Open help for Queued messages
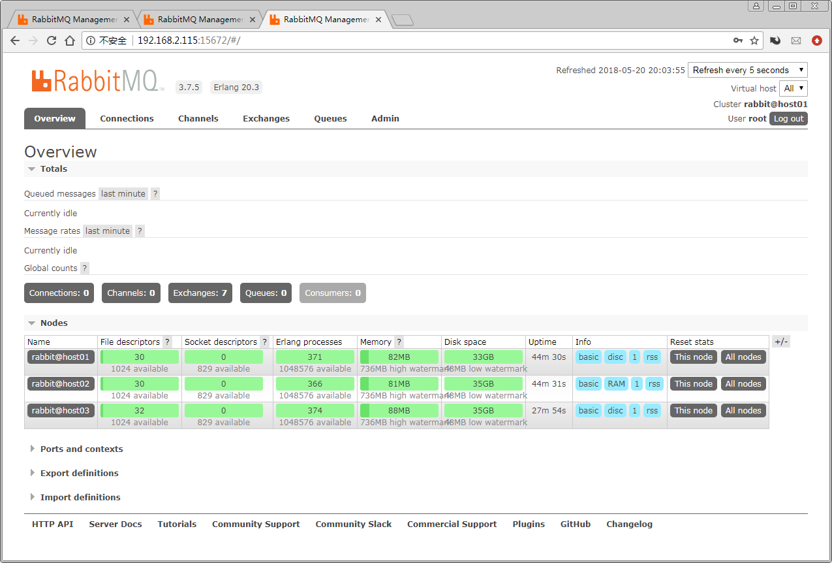The image size is (832, 563). (155, 194)
